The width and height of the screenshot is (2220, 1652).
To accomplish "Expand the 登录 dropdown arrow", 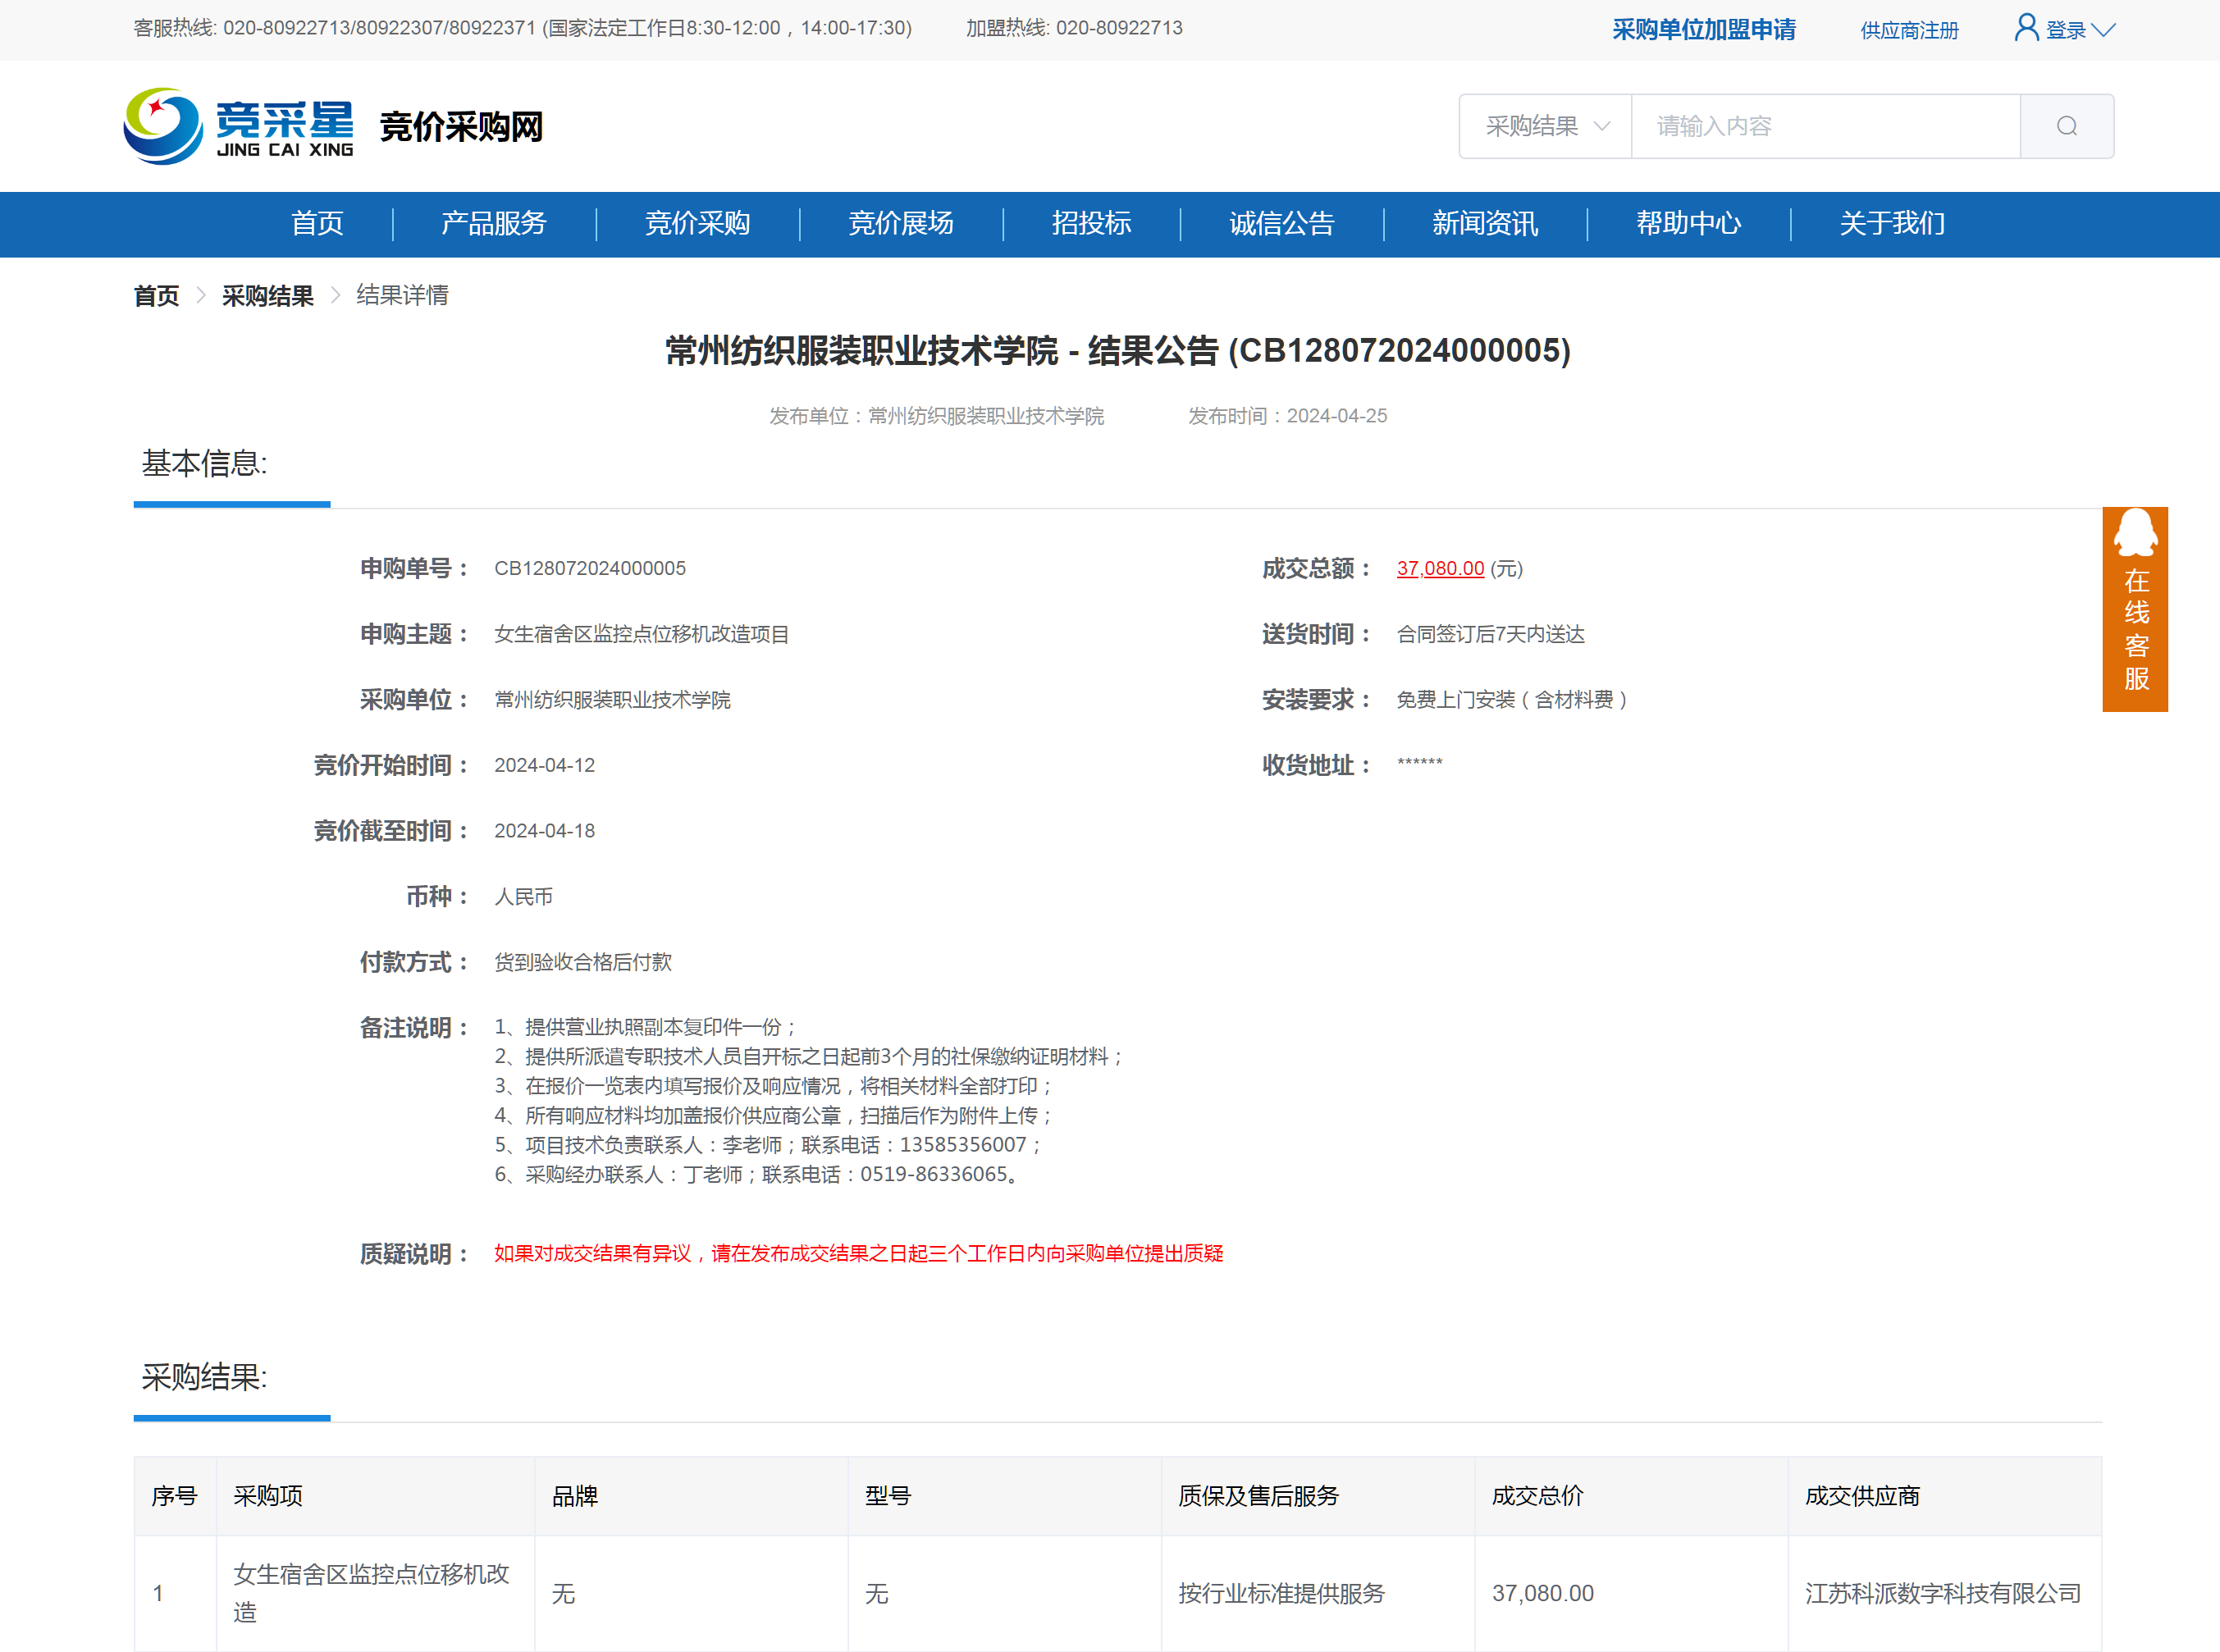I will 2103,30.
